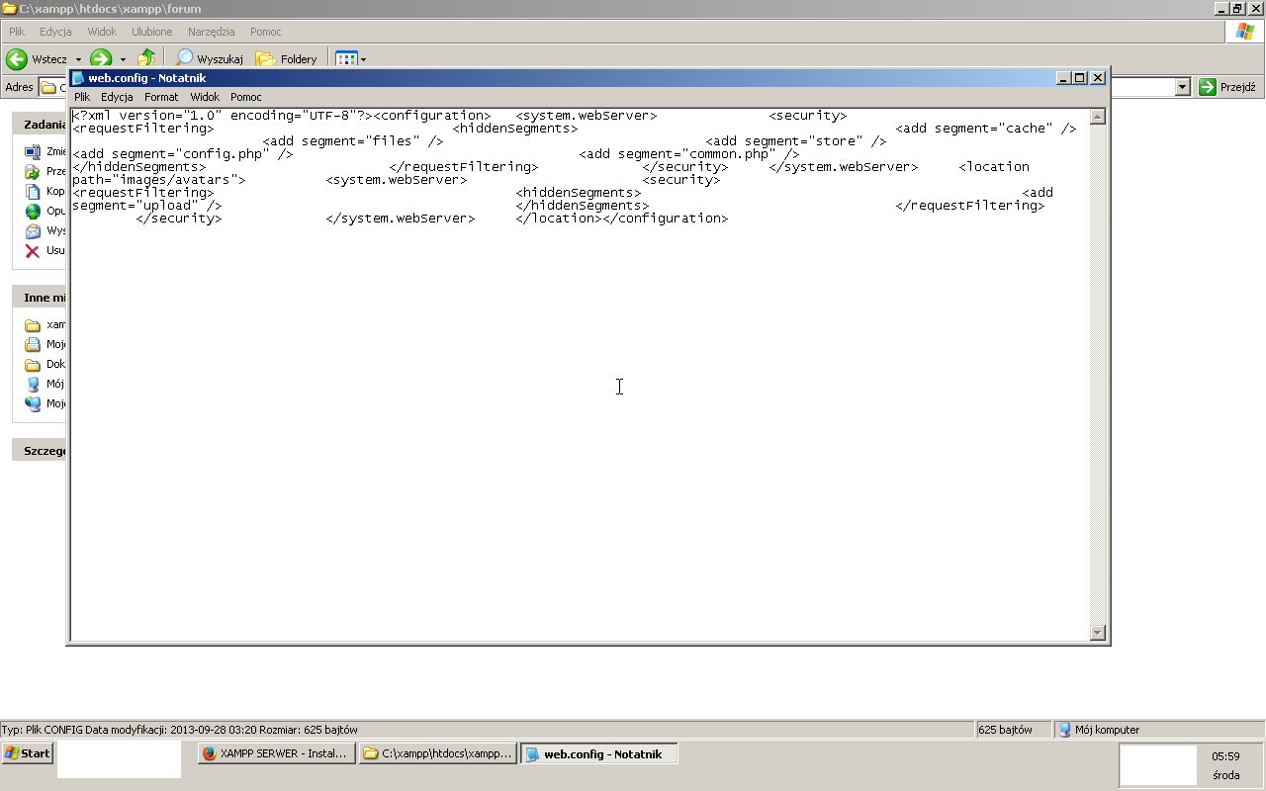Open the Moje dokumenty icon in Inne miejsca
Viewport: 1266px width, 791px height.
(x=33, y=345)
